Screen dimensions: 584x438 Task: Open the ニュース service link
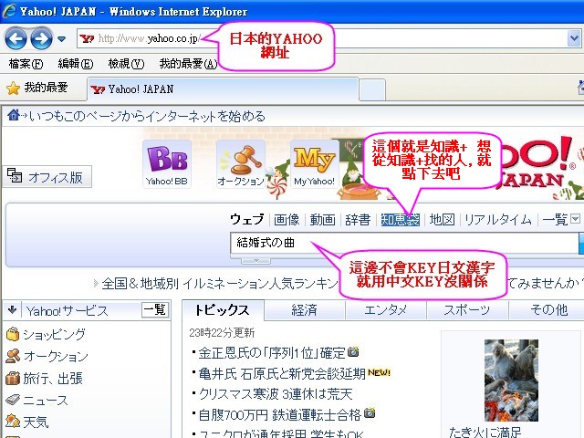point(46,401)
